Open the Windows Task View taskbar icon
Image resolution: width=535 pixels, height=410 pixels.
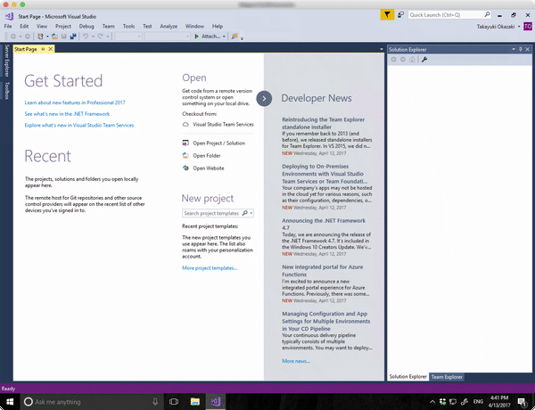[x=174, y=402]
